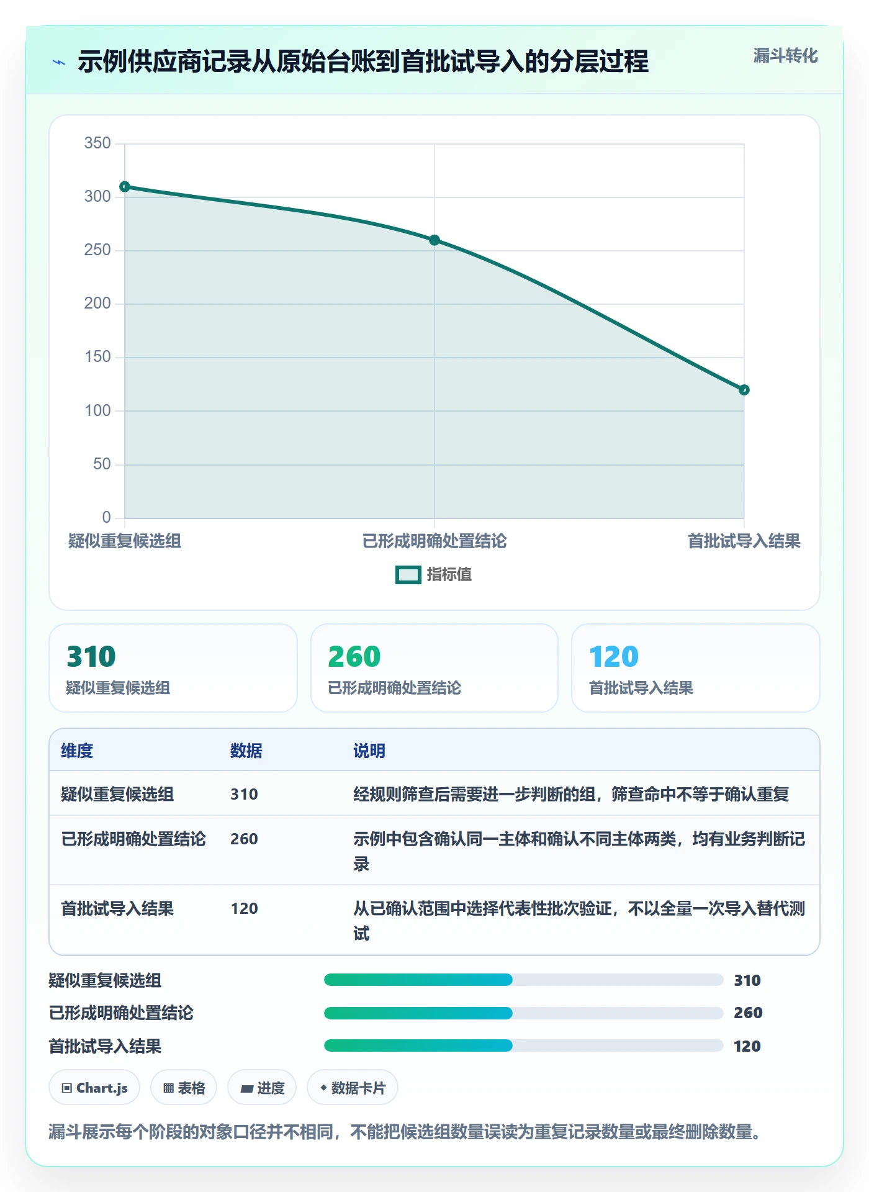Click the table value 120
The width and height of the screenshot is (869, 1192).
pyautogui.click(x=244, y=909)
